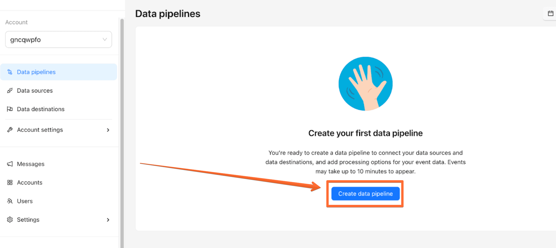Image resolution: width=556 pixels, height=248 pixels.
Task: Select the Data pipelines menu item
Action: (59, 72)
